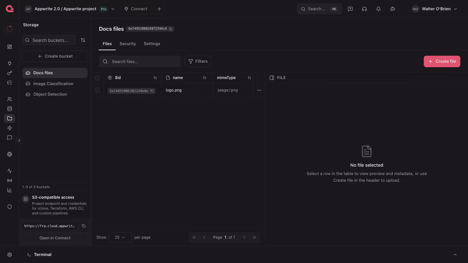Screen dimensions: 468x263
Task: Open the Filters button
Action: pos(198,61)
